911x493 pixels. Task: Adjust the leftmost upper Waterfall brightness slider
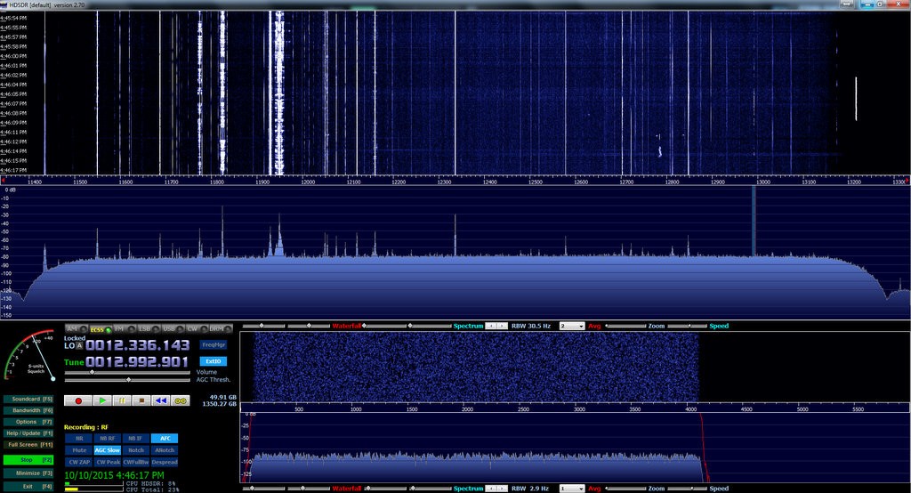tap(263, 327)
